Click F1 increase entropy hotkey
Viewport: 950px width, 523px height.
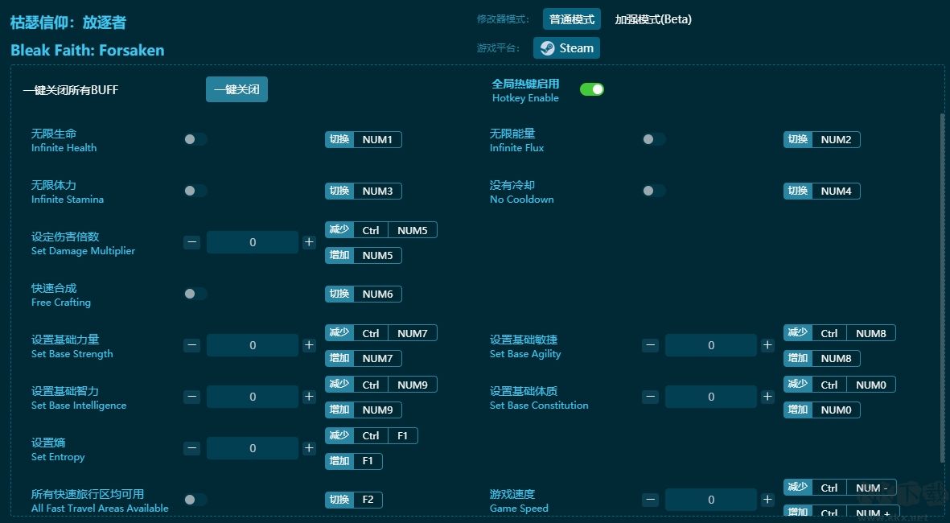tap(354, 461)
